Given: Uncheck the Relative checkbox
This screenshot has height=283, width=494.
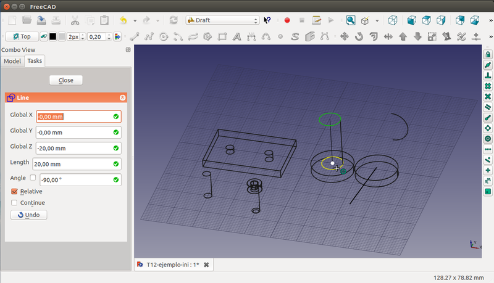Looking at the screenshot, I should 15,191.
